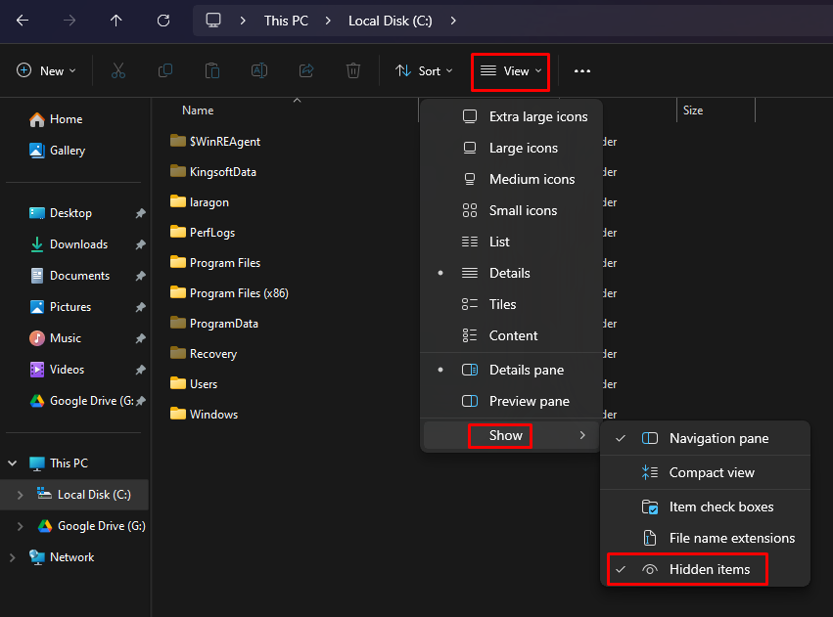Image resolution: width=833 pixels, height=617 pixels.
Task: Close the View dropdown menu
Action: pyautogui.click(x=511, y=71)
